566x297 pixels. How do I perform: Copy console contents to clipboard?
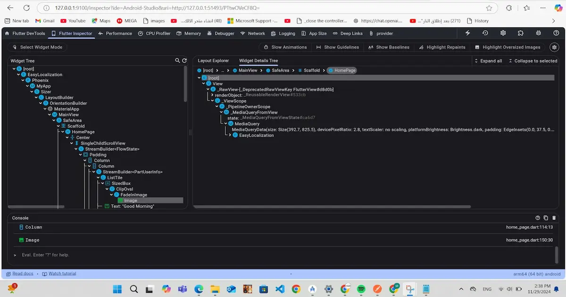coord(546,218)
